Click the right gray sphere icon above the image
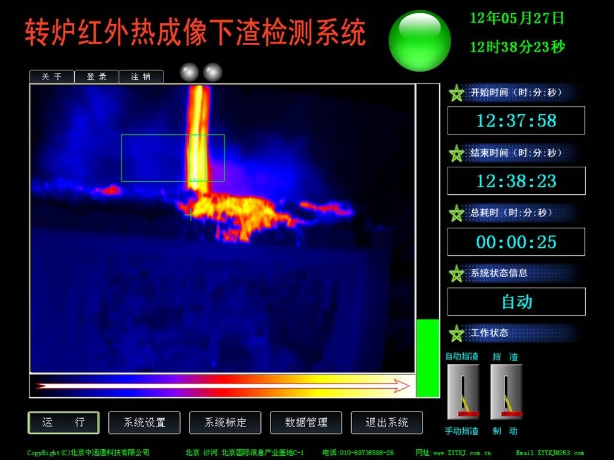 point(213,72)
